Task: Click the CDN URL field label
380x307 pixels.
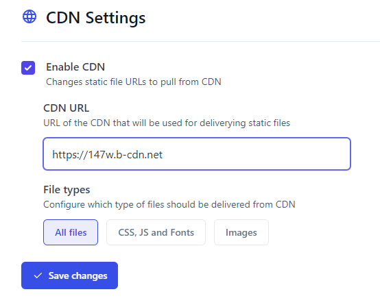Action: pos(66,108)
